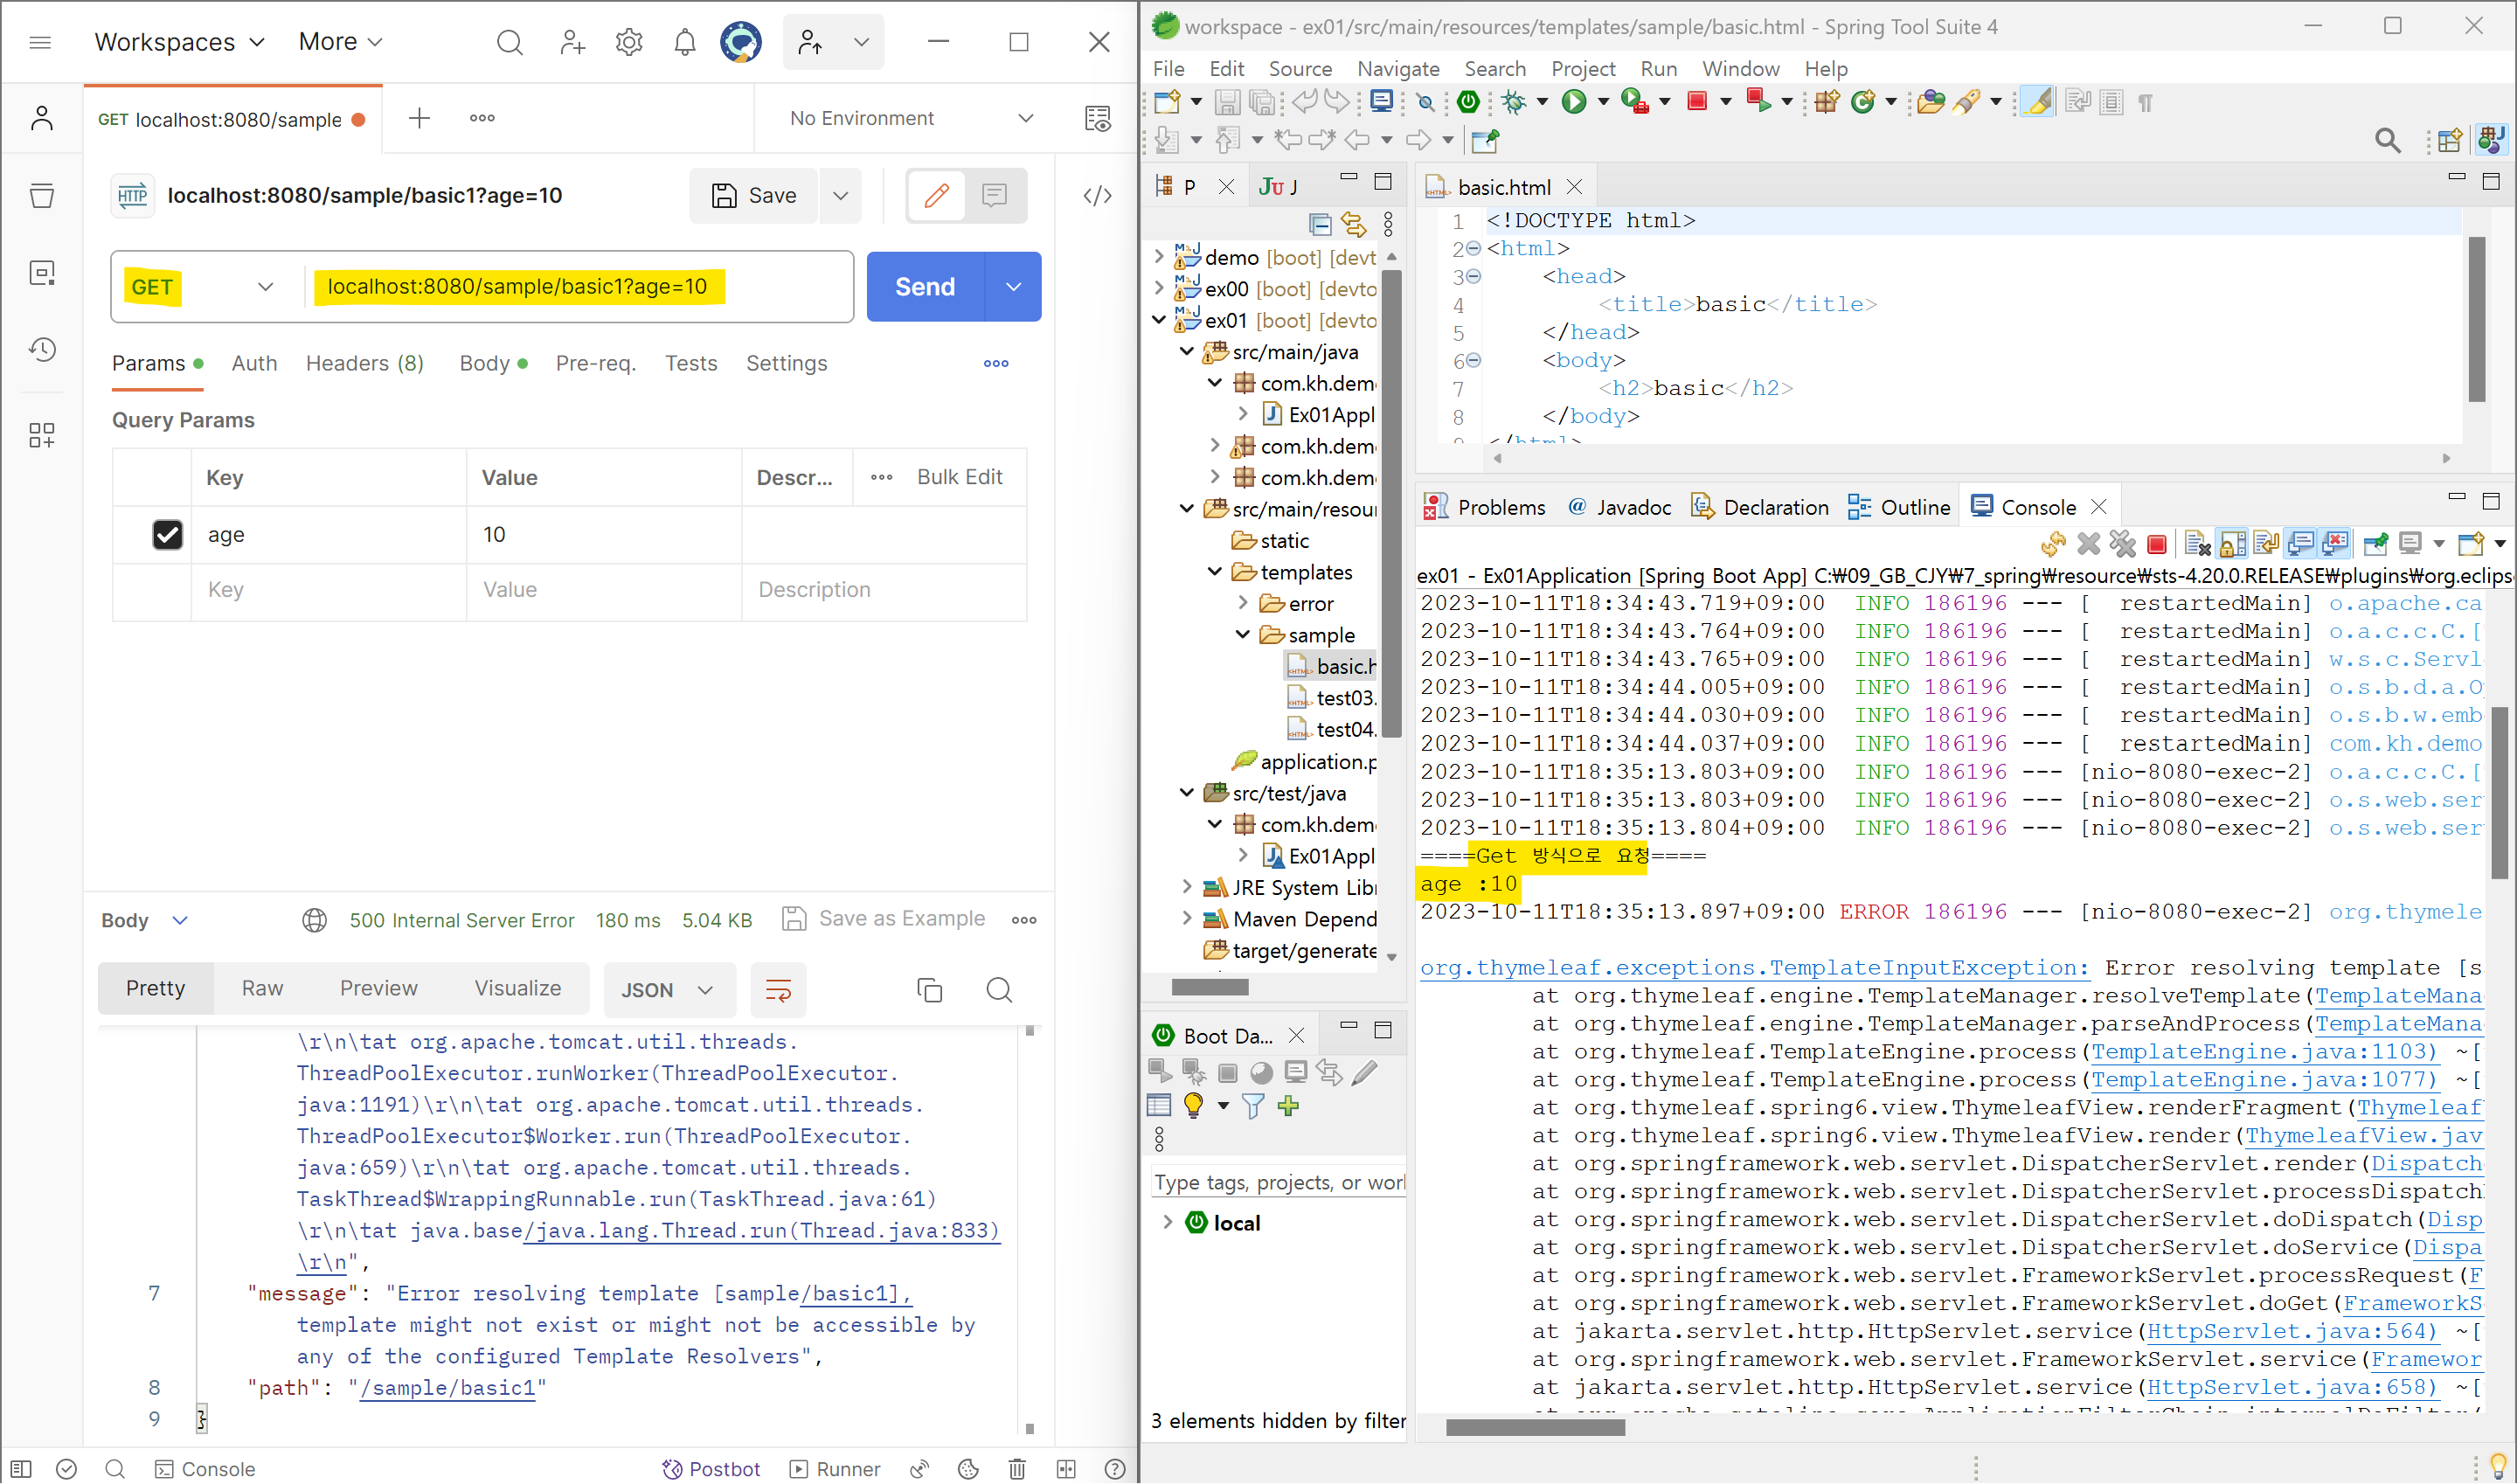Click the Postman notifications bell icon
Viewport: 2517px width, 1484px height.
point(685,42)
